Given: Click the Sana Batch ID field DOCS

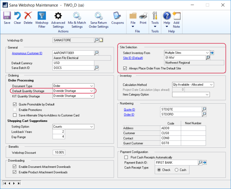Looking at the screenshot, I should (73, 68).
